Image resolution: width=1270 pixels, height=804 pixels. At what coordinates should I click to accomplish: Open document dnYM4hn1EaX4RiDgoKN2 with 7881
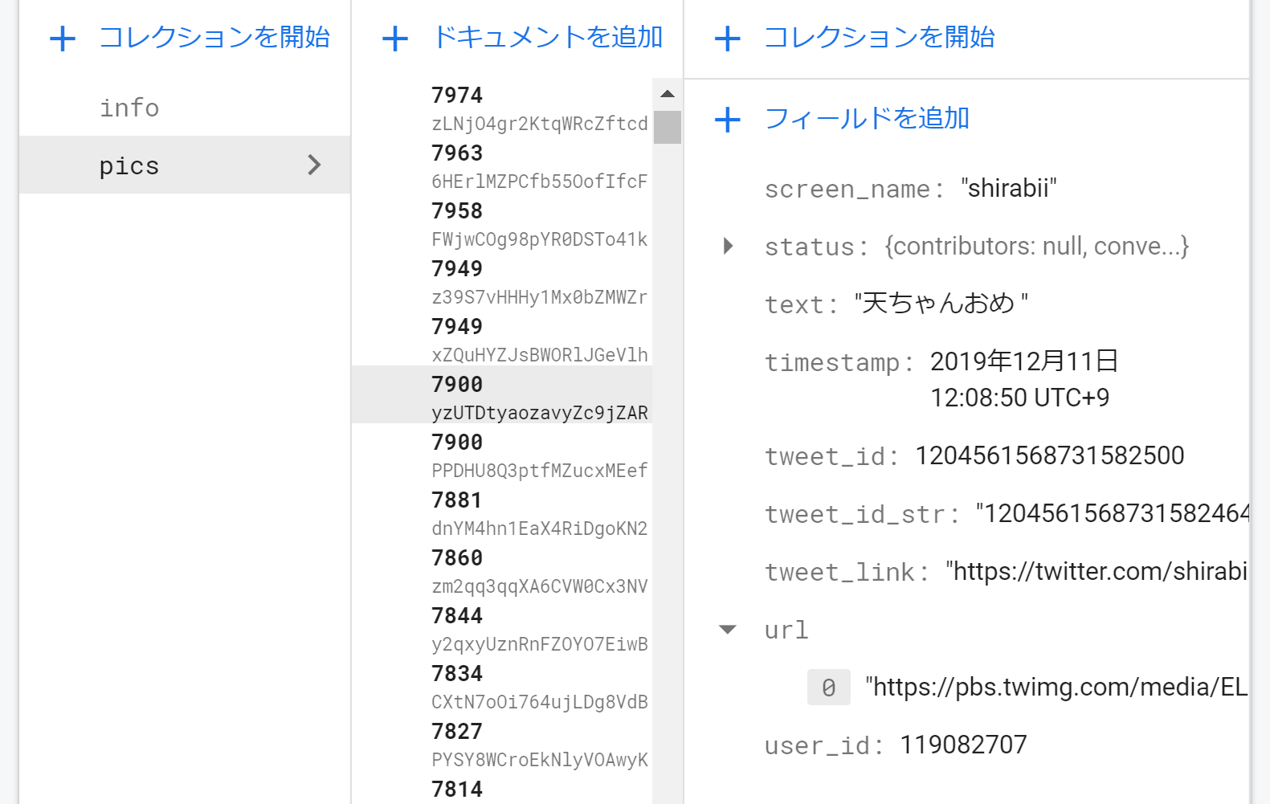(x=502, y=513)
